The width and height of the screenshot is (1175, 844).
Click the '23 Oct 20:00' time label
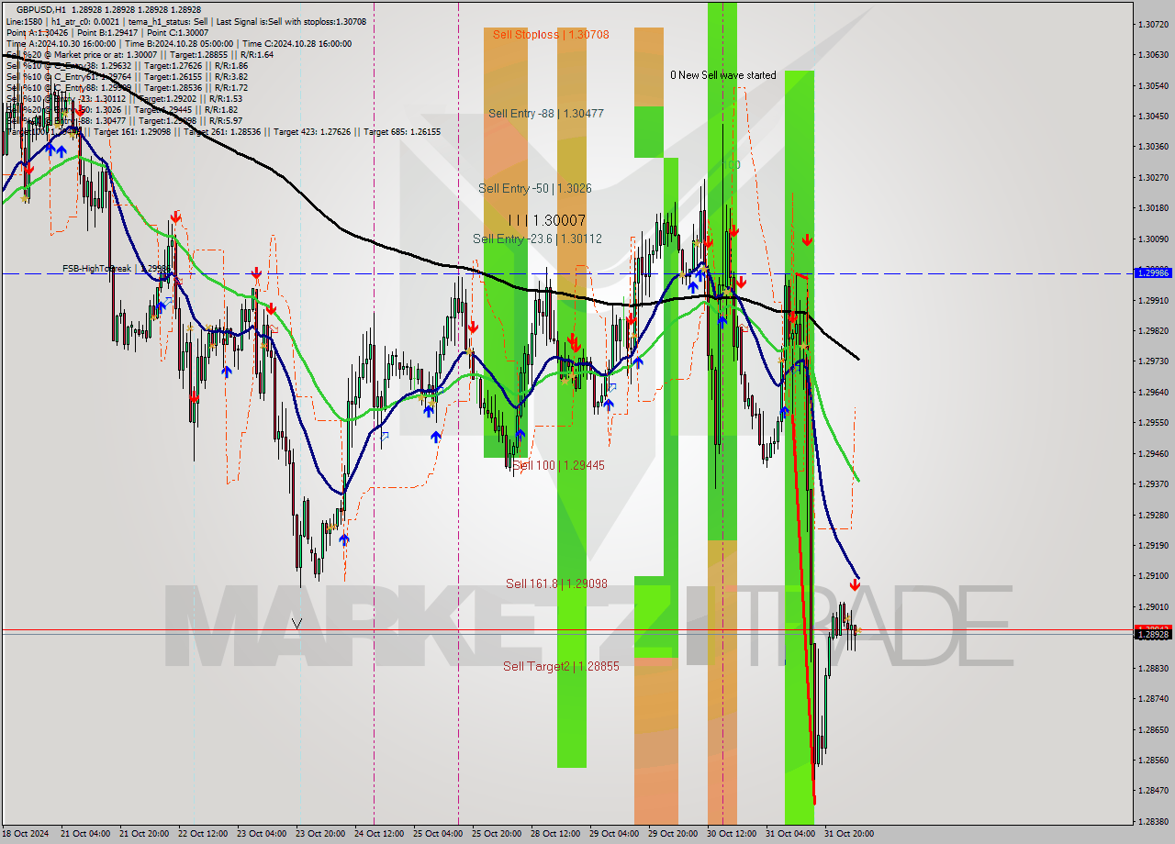[320, 834]
